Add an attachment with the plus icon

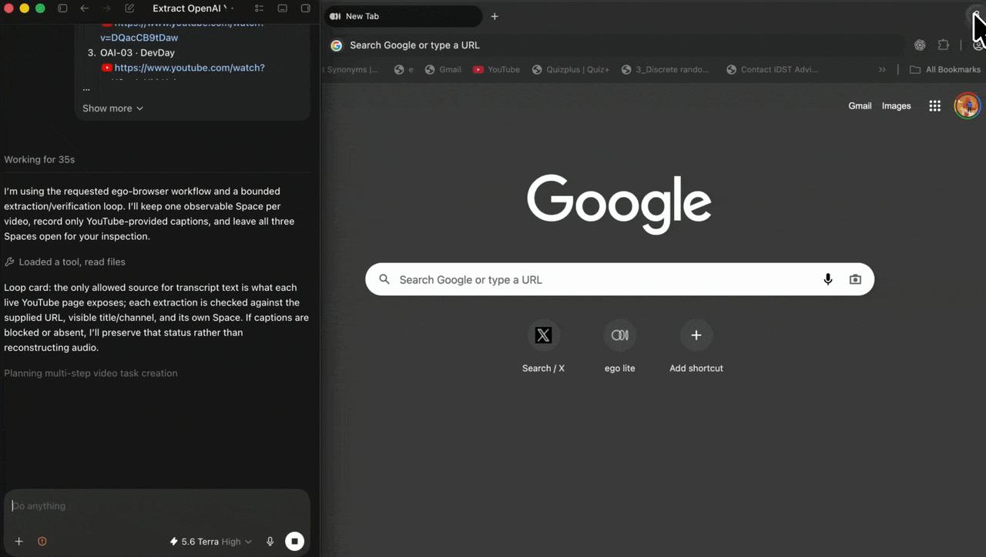tap(19, 542)
